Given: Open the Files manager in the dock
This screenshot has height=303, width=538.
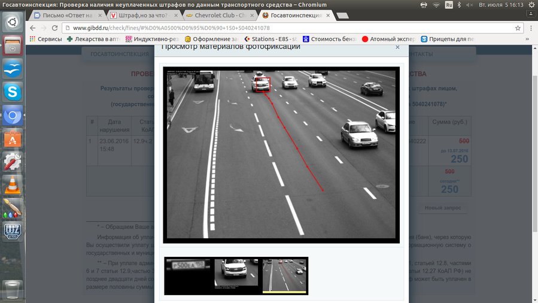Looking at the screenshot, I should (13, 46).
